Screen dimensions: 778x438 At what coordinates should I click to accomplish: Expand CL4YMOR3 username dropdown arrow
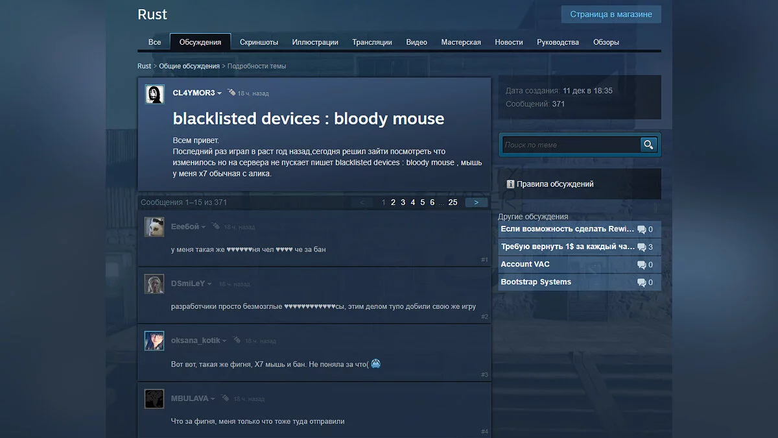click(x=220, y=93)
